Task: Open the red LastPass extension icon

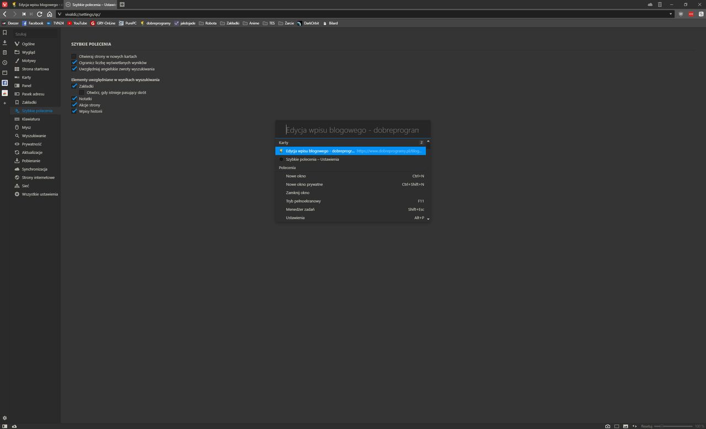Action: point(691,14)
